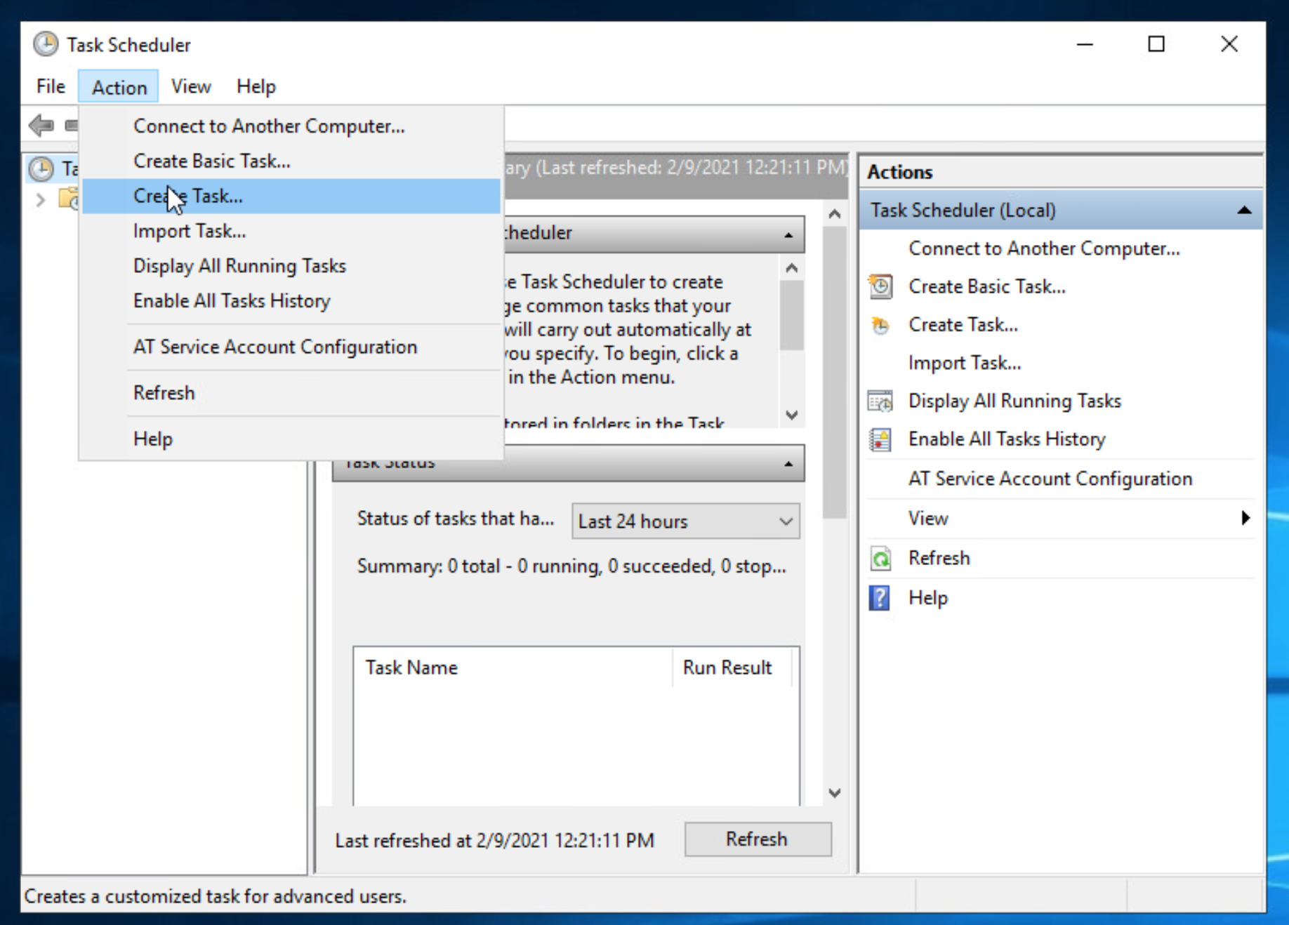The height and width of the screenshot is (925, 1289).
Task: Choose Display All Running Tasks in Action menu
Action: point(291,266)
